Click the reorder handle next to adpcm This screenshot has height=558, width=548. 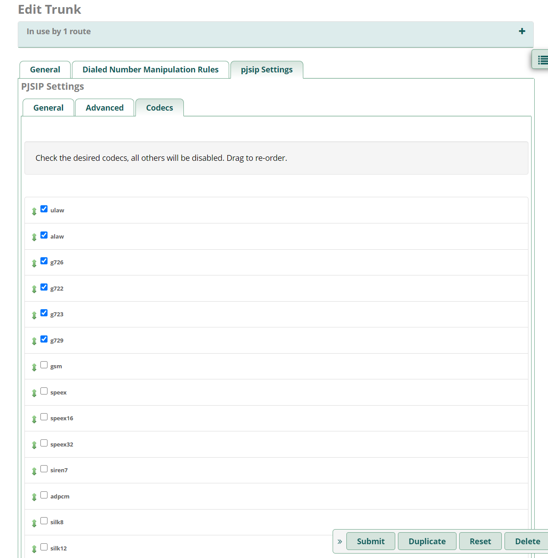click(x=34, y=497)
